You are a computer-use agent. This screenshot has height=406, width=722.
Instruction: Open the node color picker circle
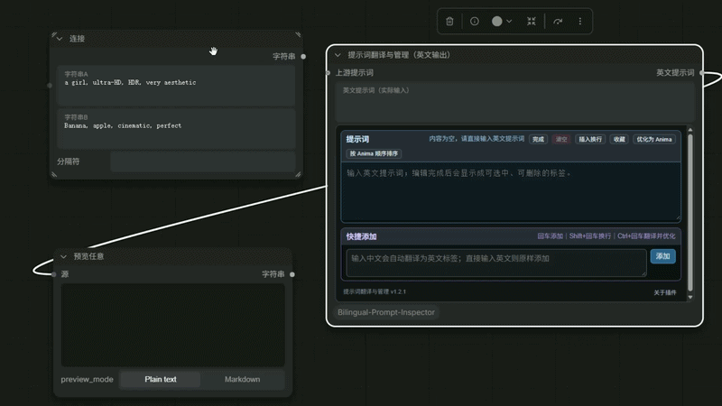click(x=497, y=21)
